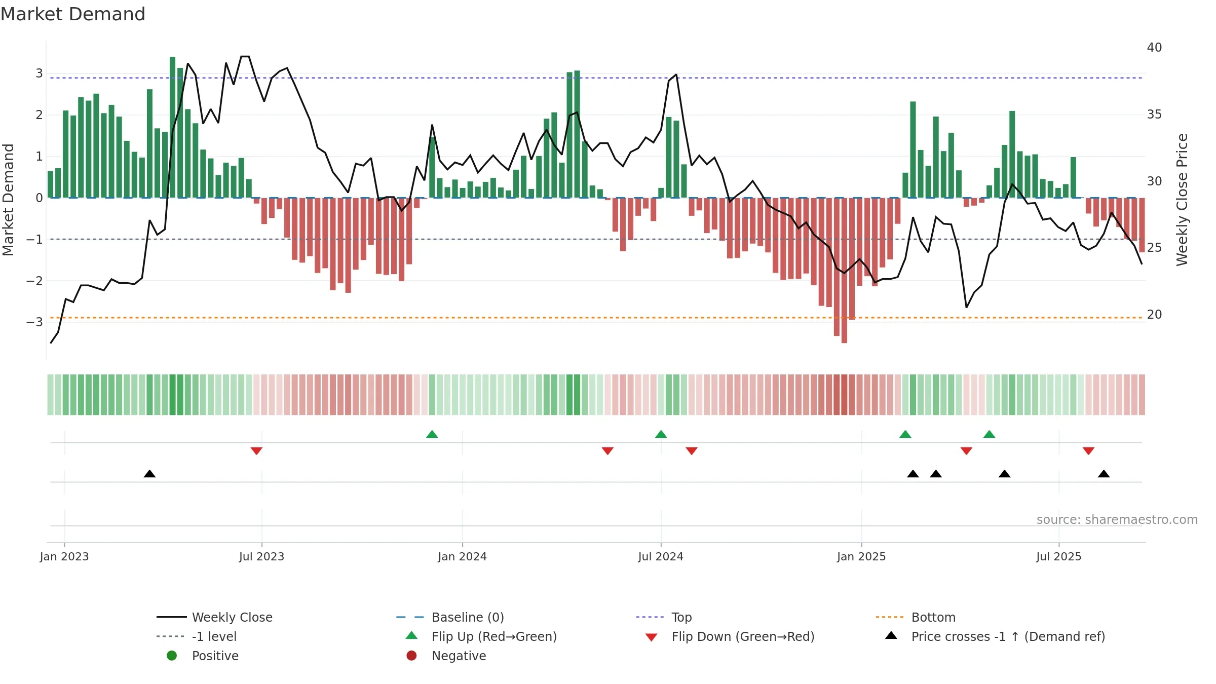
Task: Click the -1 level gray dotted legend sample
Action: point(171,636)
